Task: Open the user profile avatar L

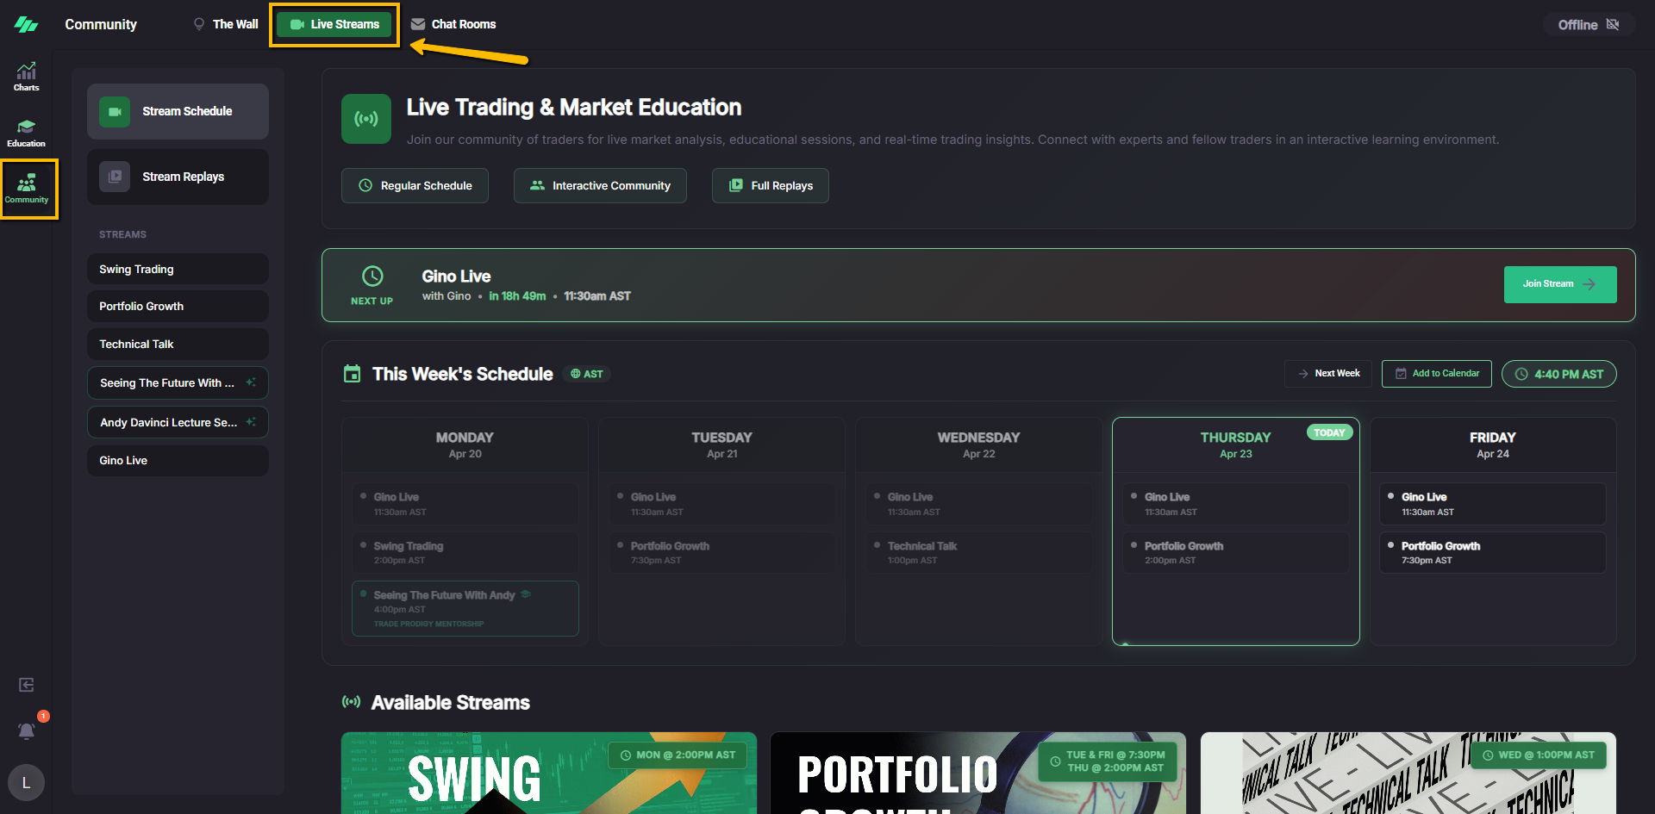Action: 26,782
